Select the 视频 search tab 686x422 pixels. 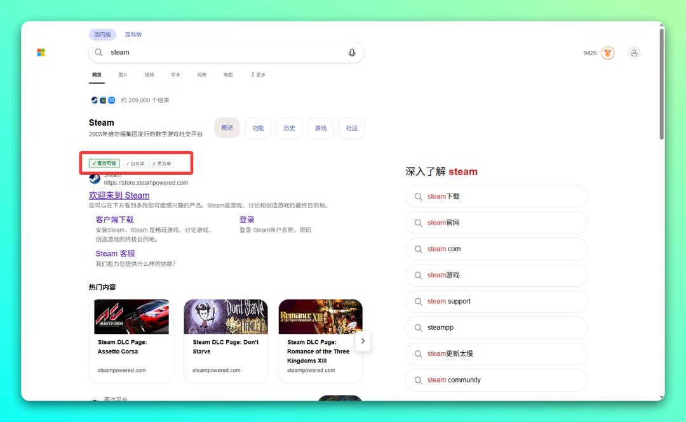149,75
